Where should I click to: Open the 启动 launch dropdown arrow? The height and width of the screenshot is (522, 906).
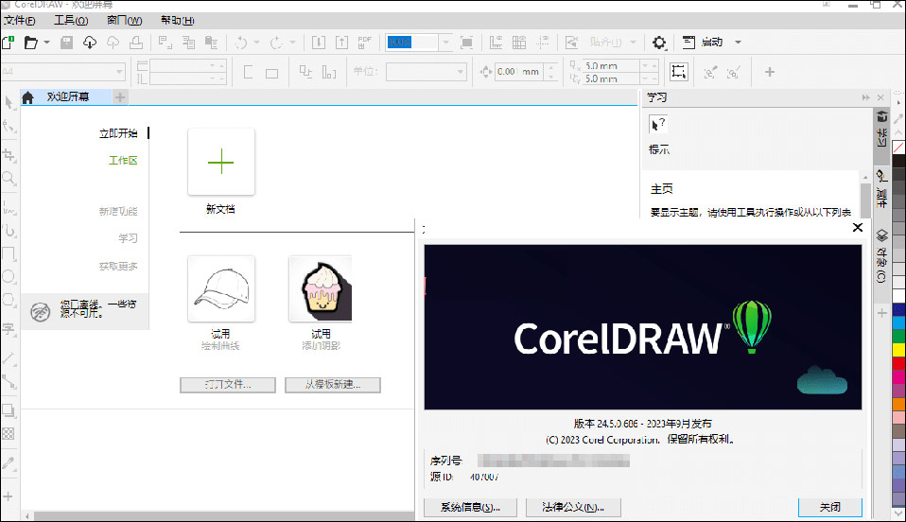(738, 43)
